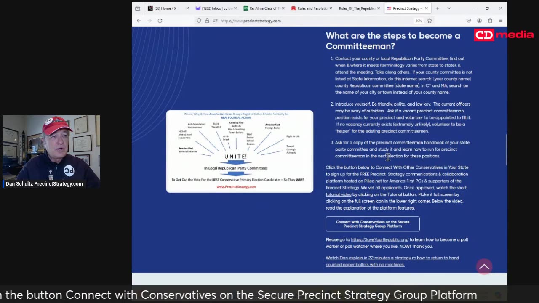Viewport: 539px width, 303px height.
Task: Open the tutorial video link
Action: tap(338, 194)
